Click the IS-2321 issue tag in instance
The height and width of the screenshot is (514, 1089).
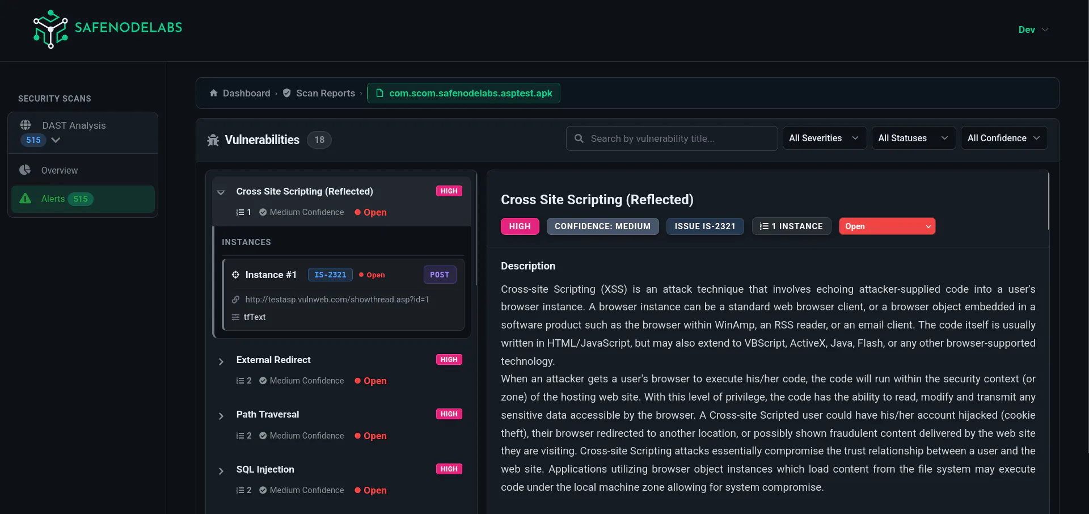tap(330, 275)
